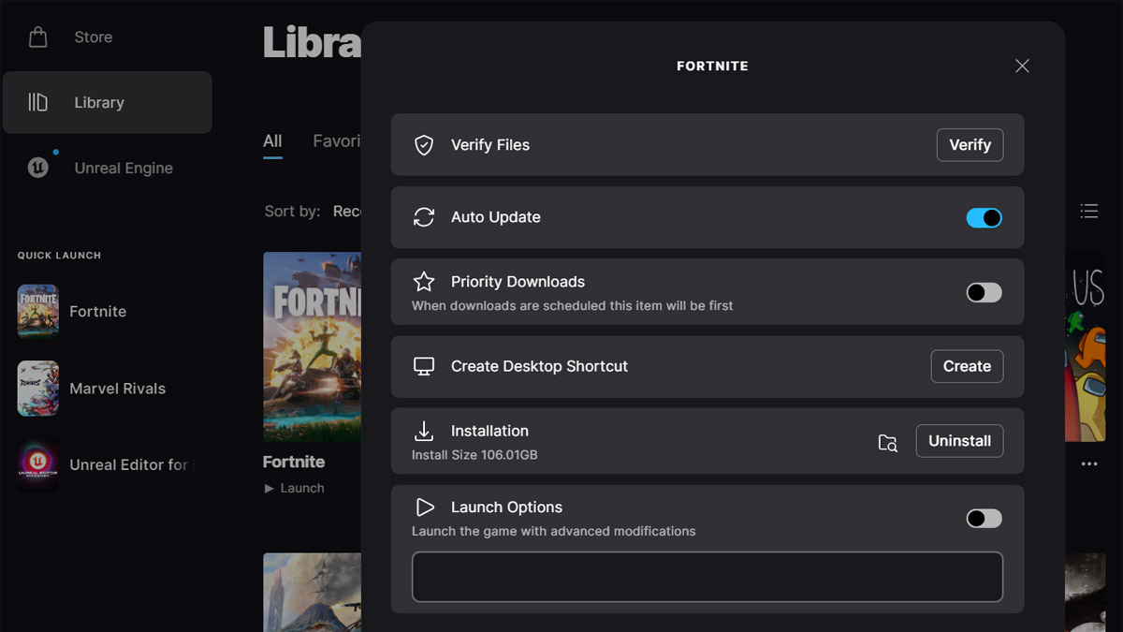Open Unreal Engine in the sidebar
Image resolution: width=1123 pixels, height=632 pixels.
coord(108,168)
